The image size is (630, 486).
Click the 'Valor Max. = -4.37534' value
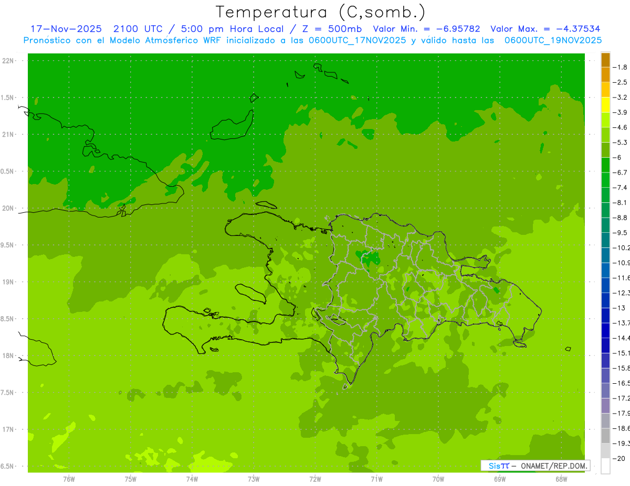click(x=545, y=29)
